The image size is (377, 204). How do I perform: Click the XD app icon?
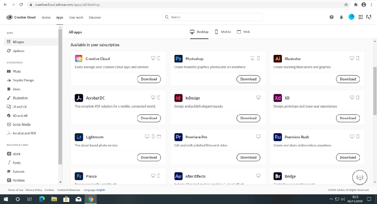pyautogui.click(x=278, y=98)
